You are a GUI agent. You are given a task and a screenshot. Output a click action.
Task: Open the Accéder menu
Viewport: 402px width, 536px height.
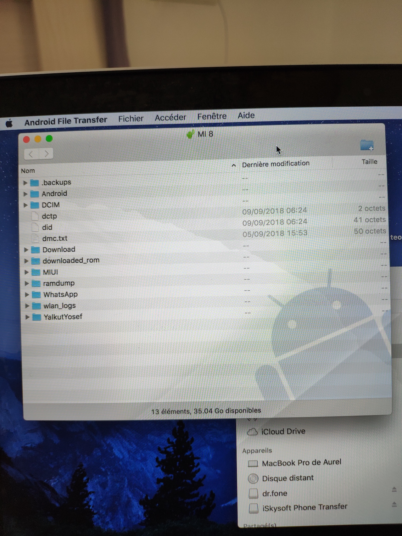(x=171, y=117)
